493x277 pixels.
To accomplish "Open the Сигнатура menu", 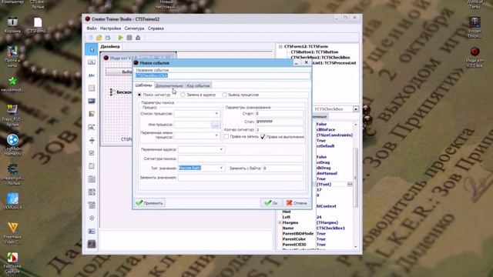I will pos(134,28).
